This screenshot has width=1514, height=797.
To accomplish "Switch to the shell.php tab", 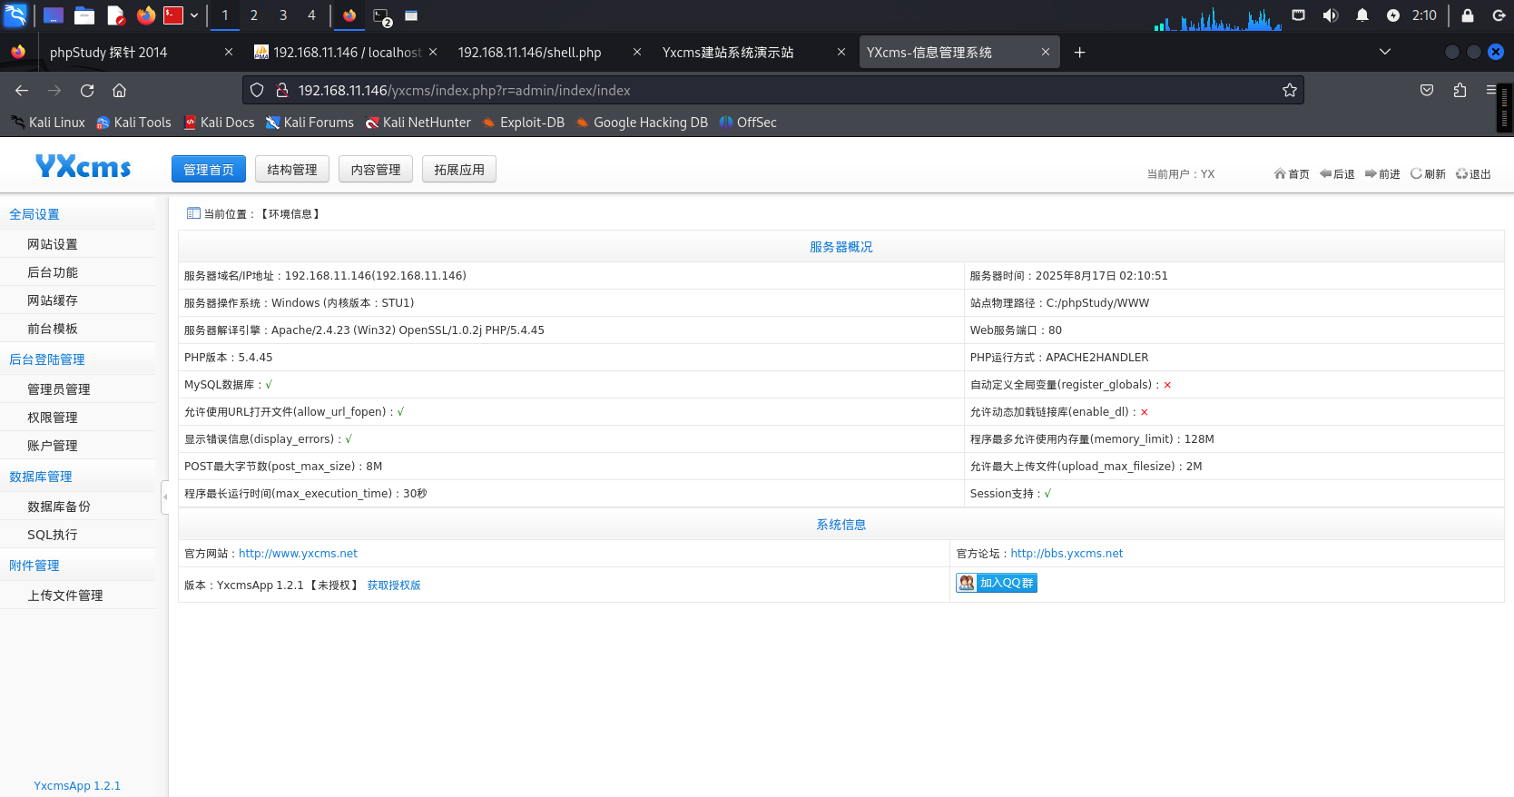I will (530, 53).
